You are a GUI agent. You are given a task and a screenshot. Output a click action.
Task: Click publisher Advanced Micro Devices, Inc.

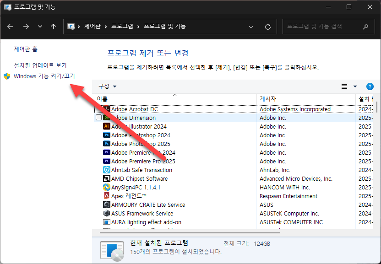pos(296,179)
